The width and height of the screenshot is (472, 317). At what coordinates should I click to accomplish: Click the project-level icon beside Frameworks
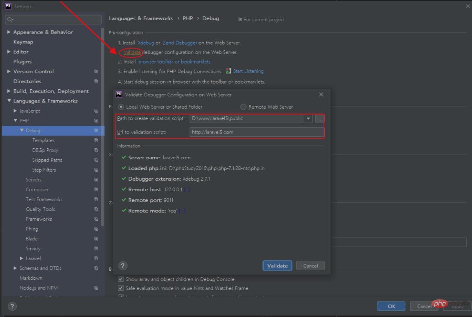96,219
